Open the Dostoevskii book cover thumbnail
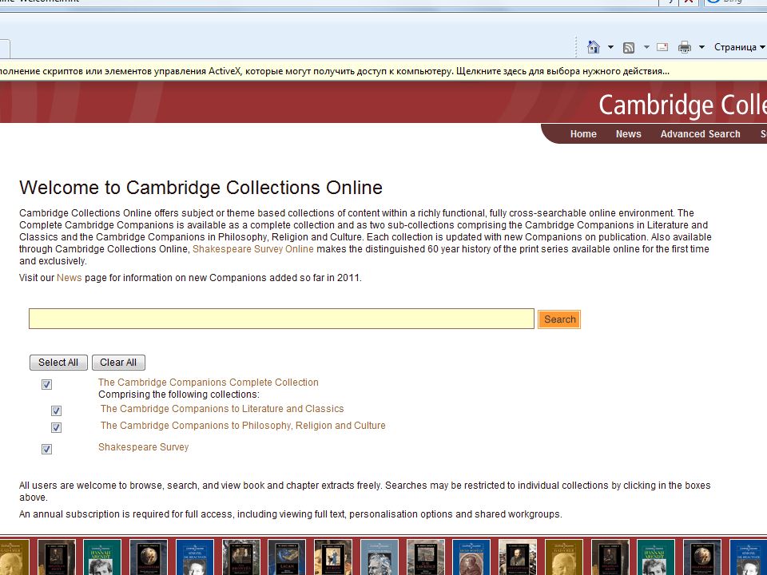Image resolution: width=767 pixels, height=575 pixels. [518, 557]
